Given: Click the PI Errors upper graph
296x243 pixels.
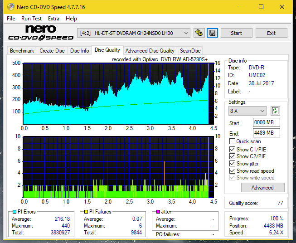Looking at the screenshot, I should [118, 94].
